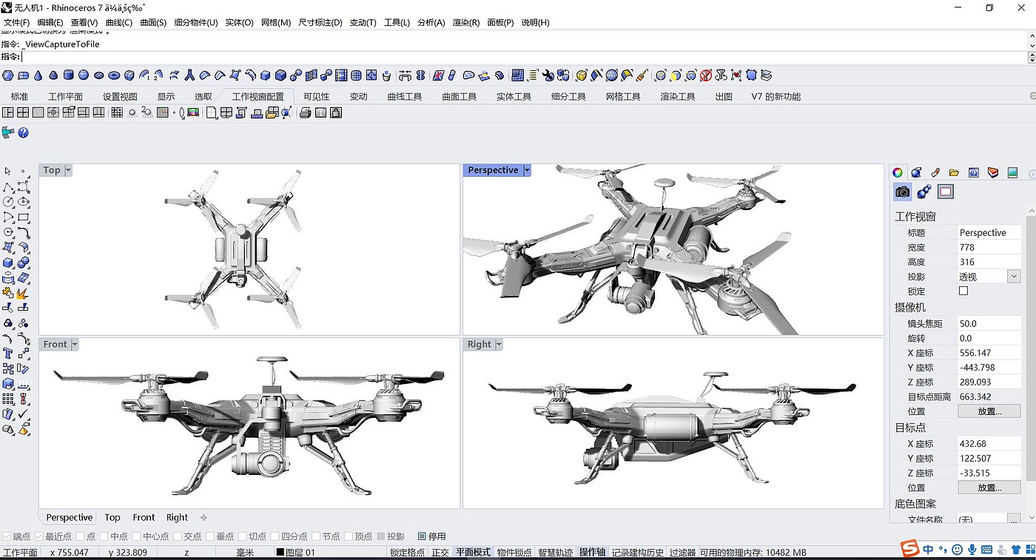Open the blue help question mark icon

23,132
